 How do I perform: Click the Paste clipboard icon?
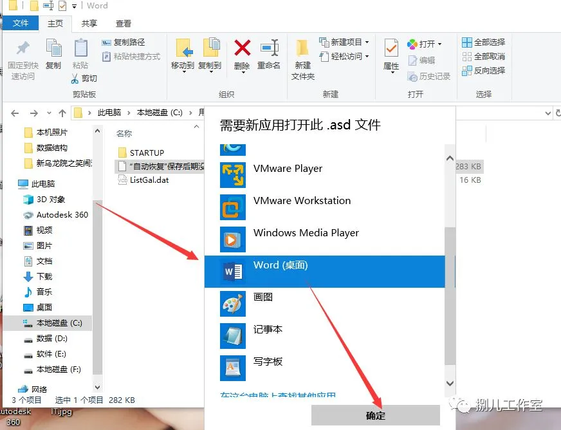[80, 48]
